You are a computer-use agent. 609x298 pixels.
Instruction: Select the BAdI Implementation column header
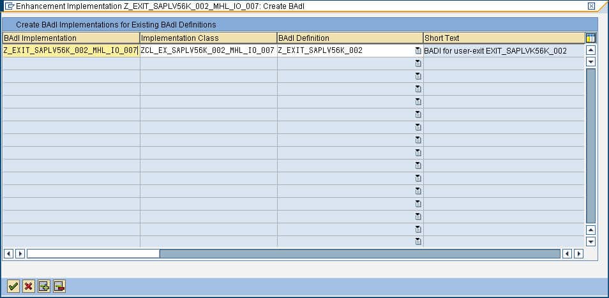(x=71, y=38)
